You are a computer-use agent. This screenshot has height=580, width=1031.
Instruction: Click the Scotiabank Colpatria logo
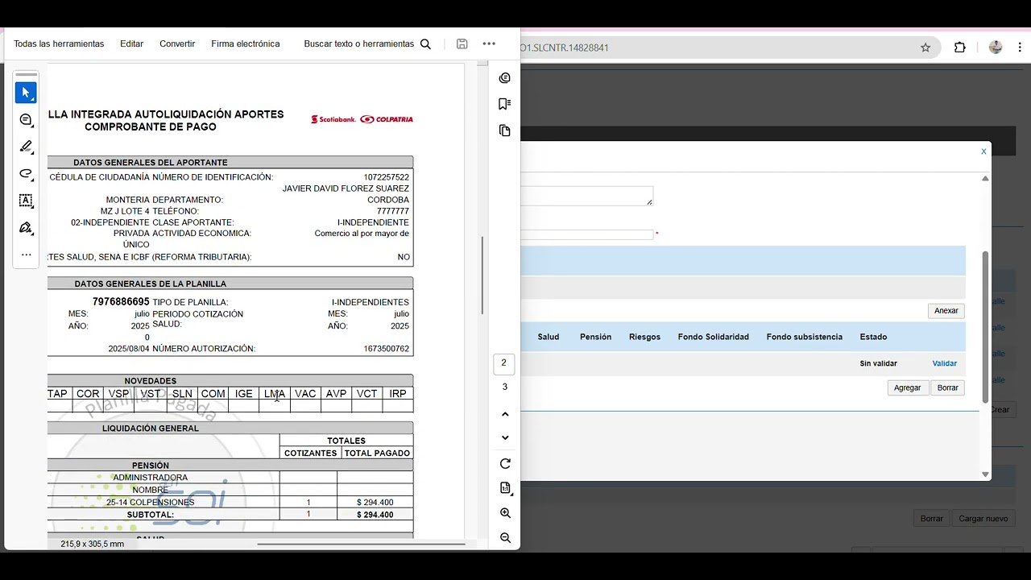tap(362, 119)
